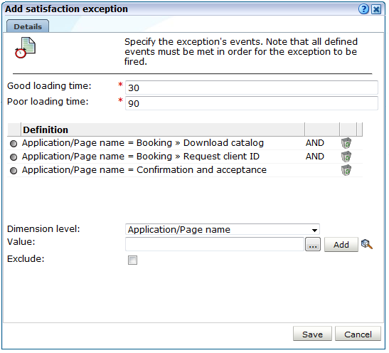This screenshot has width=389, height=353.
Task: Select the Booking Download catalog radio button
Action: [14, 144]
